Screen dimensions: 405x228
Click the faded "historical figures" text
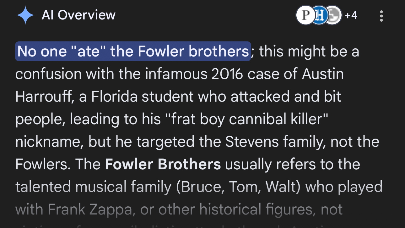click(x=268, y=210)
